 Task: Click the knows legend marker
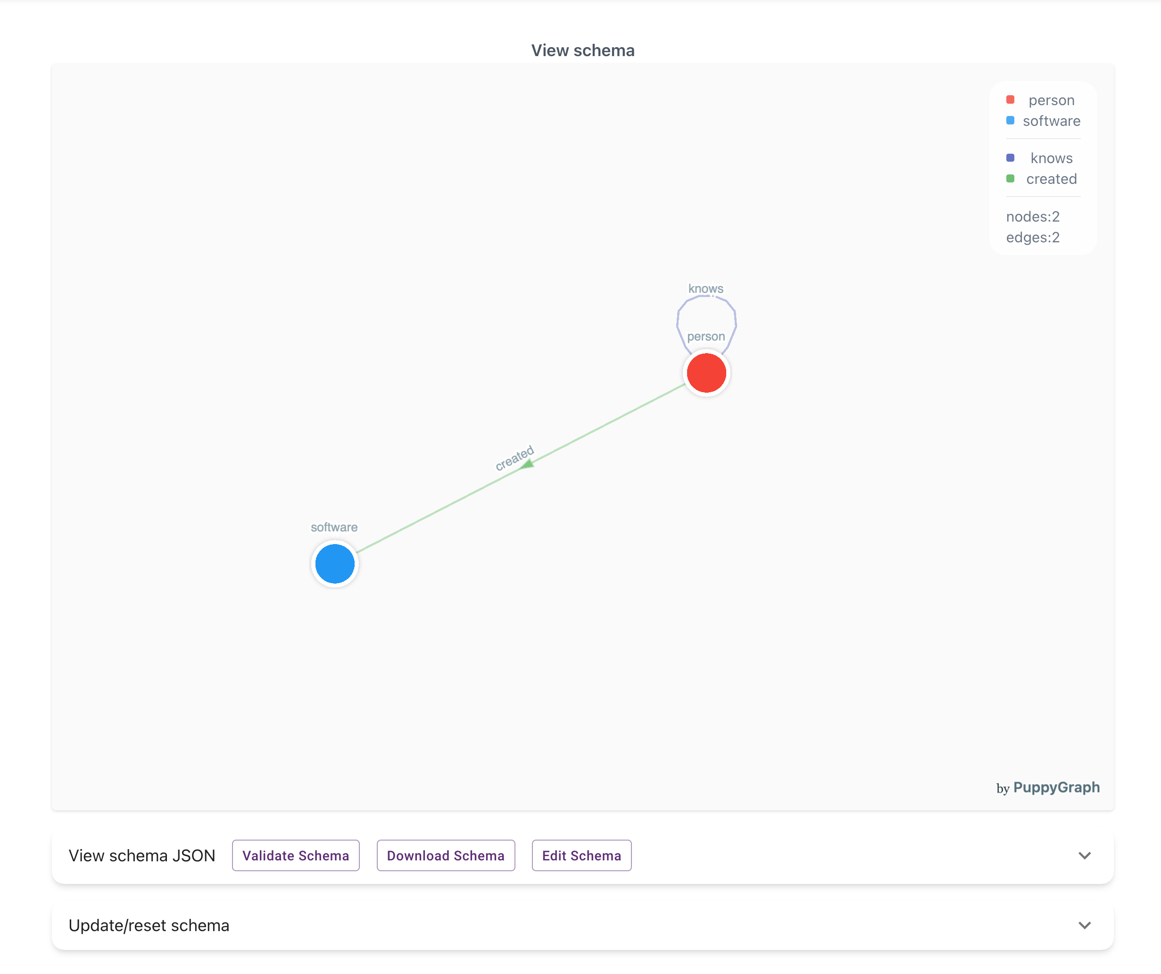(x=1010, y=157)
